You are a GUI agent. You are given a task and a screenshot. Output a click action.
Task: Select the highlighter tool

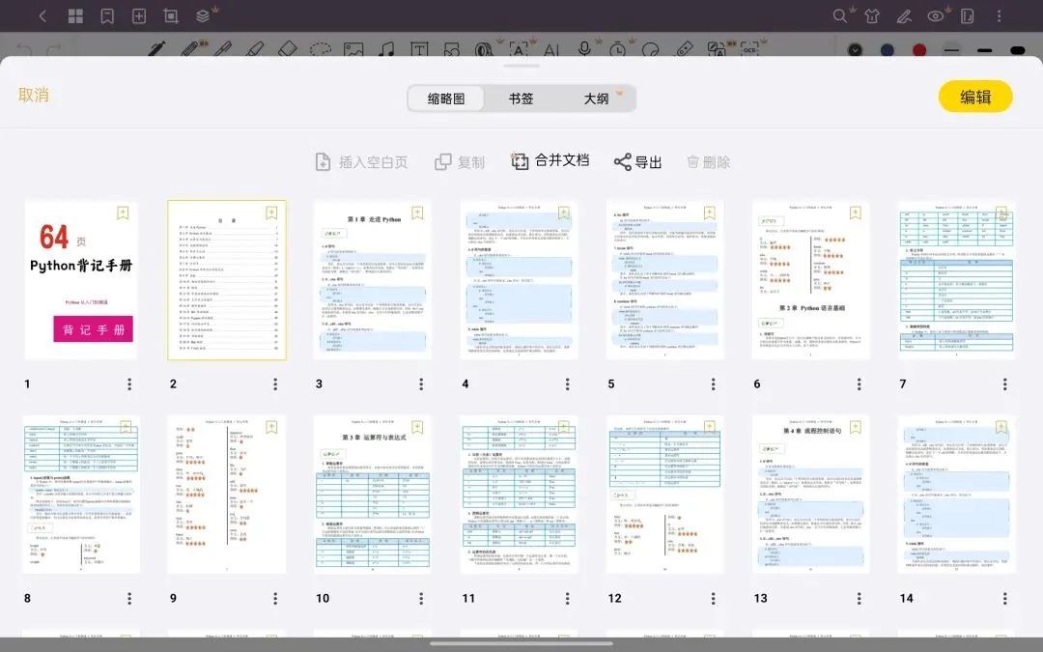point(255,48)
